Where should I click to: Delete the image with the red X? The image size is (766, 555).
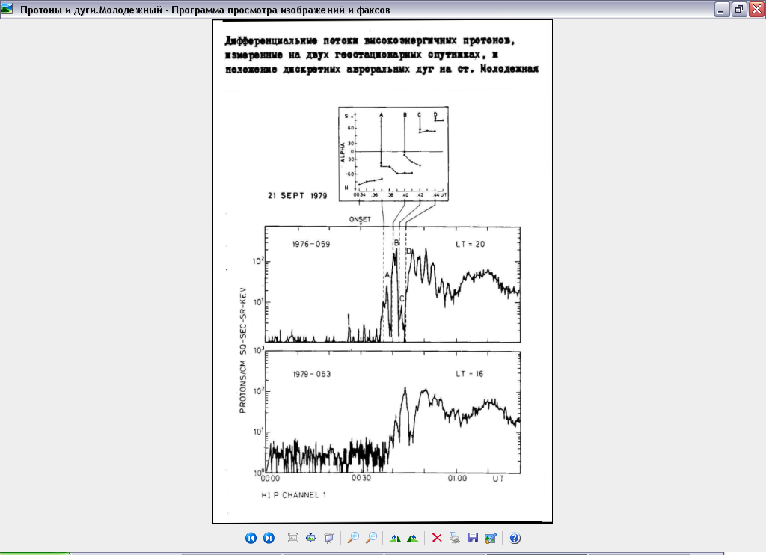[x=437, y=538]
